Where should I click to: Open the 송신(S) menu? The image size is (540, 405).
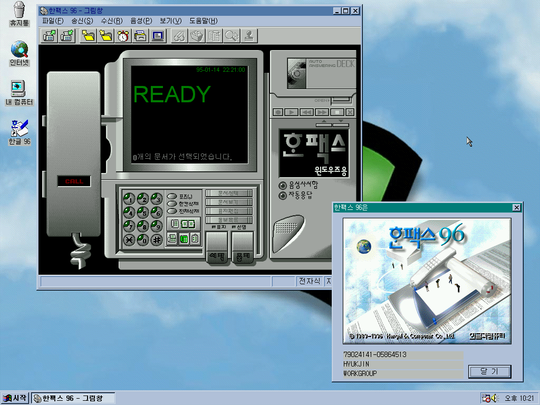[82, 21]
